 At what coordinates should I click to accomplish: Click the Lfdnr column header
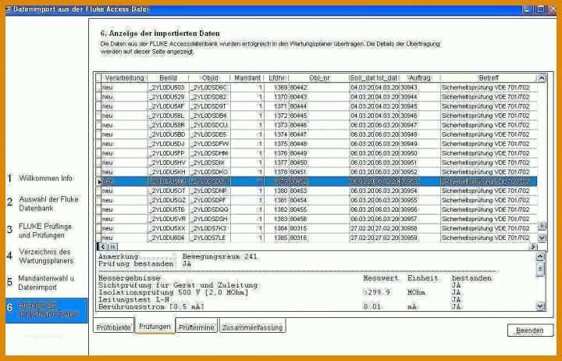[276, 78]
